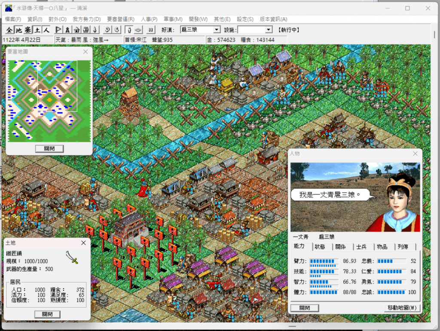Open the 設施 facility combo box
440x331 pixels.
pyautogui.click(x=255, y=30)
